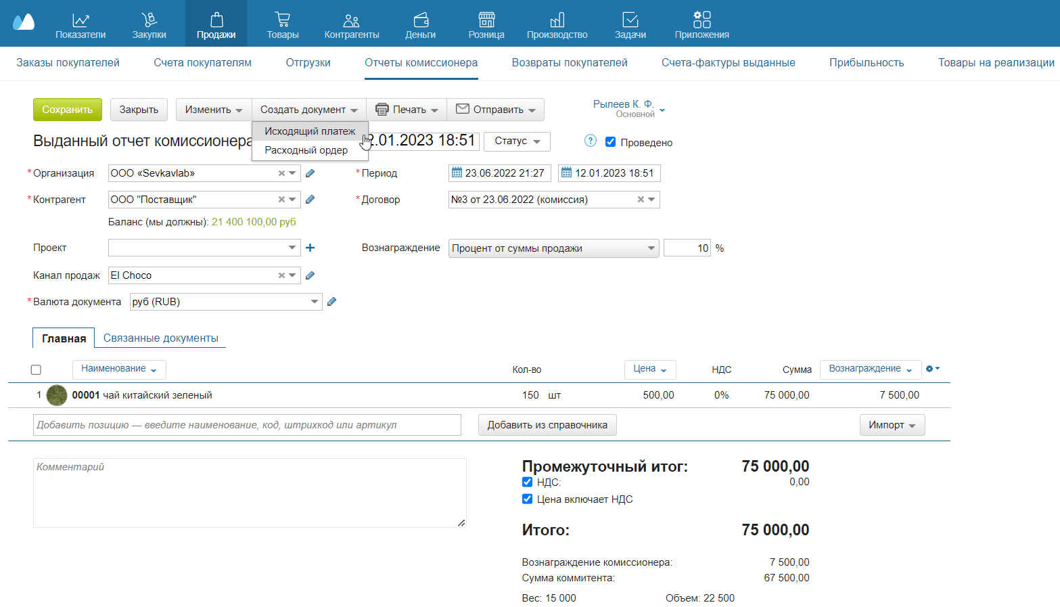This screenshot has height=607, width=1060.
Task: Open table column settings gear icon
Action: tap(932, 369)
